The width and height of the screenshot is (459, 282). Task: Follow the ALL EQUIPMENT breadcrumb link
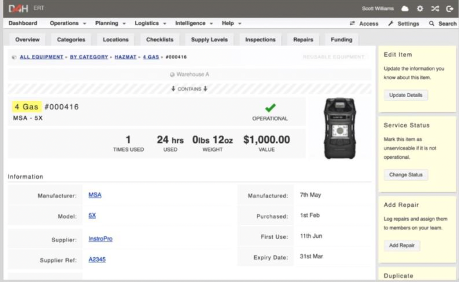pos(41,57)
